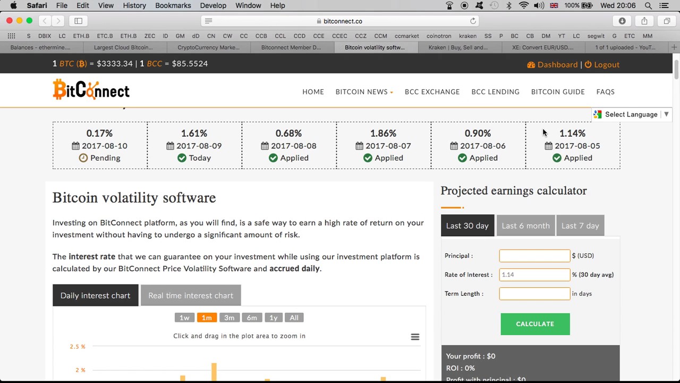Click the BitConnect logo
Screen dimensions: 680x383
tap(91, 89)
